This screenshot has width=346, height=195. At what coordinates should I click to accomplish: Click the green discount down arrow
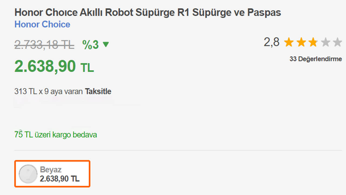pyautogui.click(x=106, y=44)
